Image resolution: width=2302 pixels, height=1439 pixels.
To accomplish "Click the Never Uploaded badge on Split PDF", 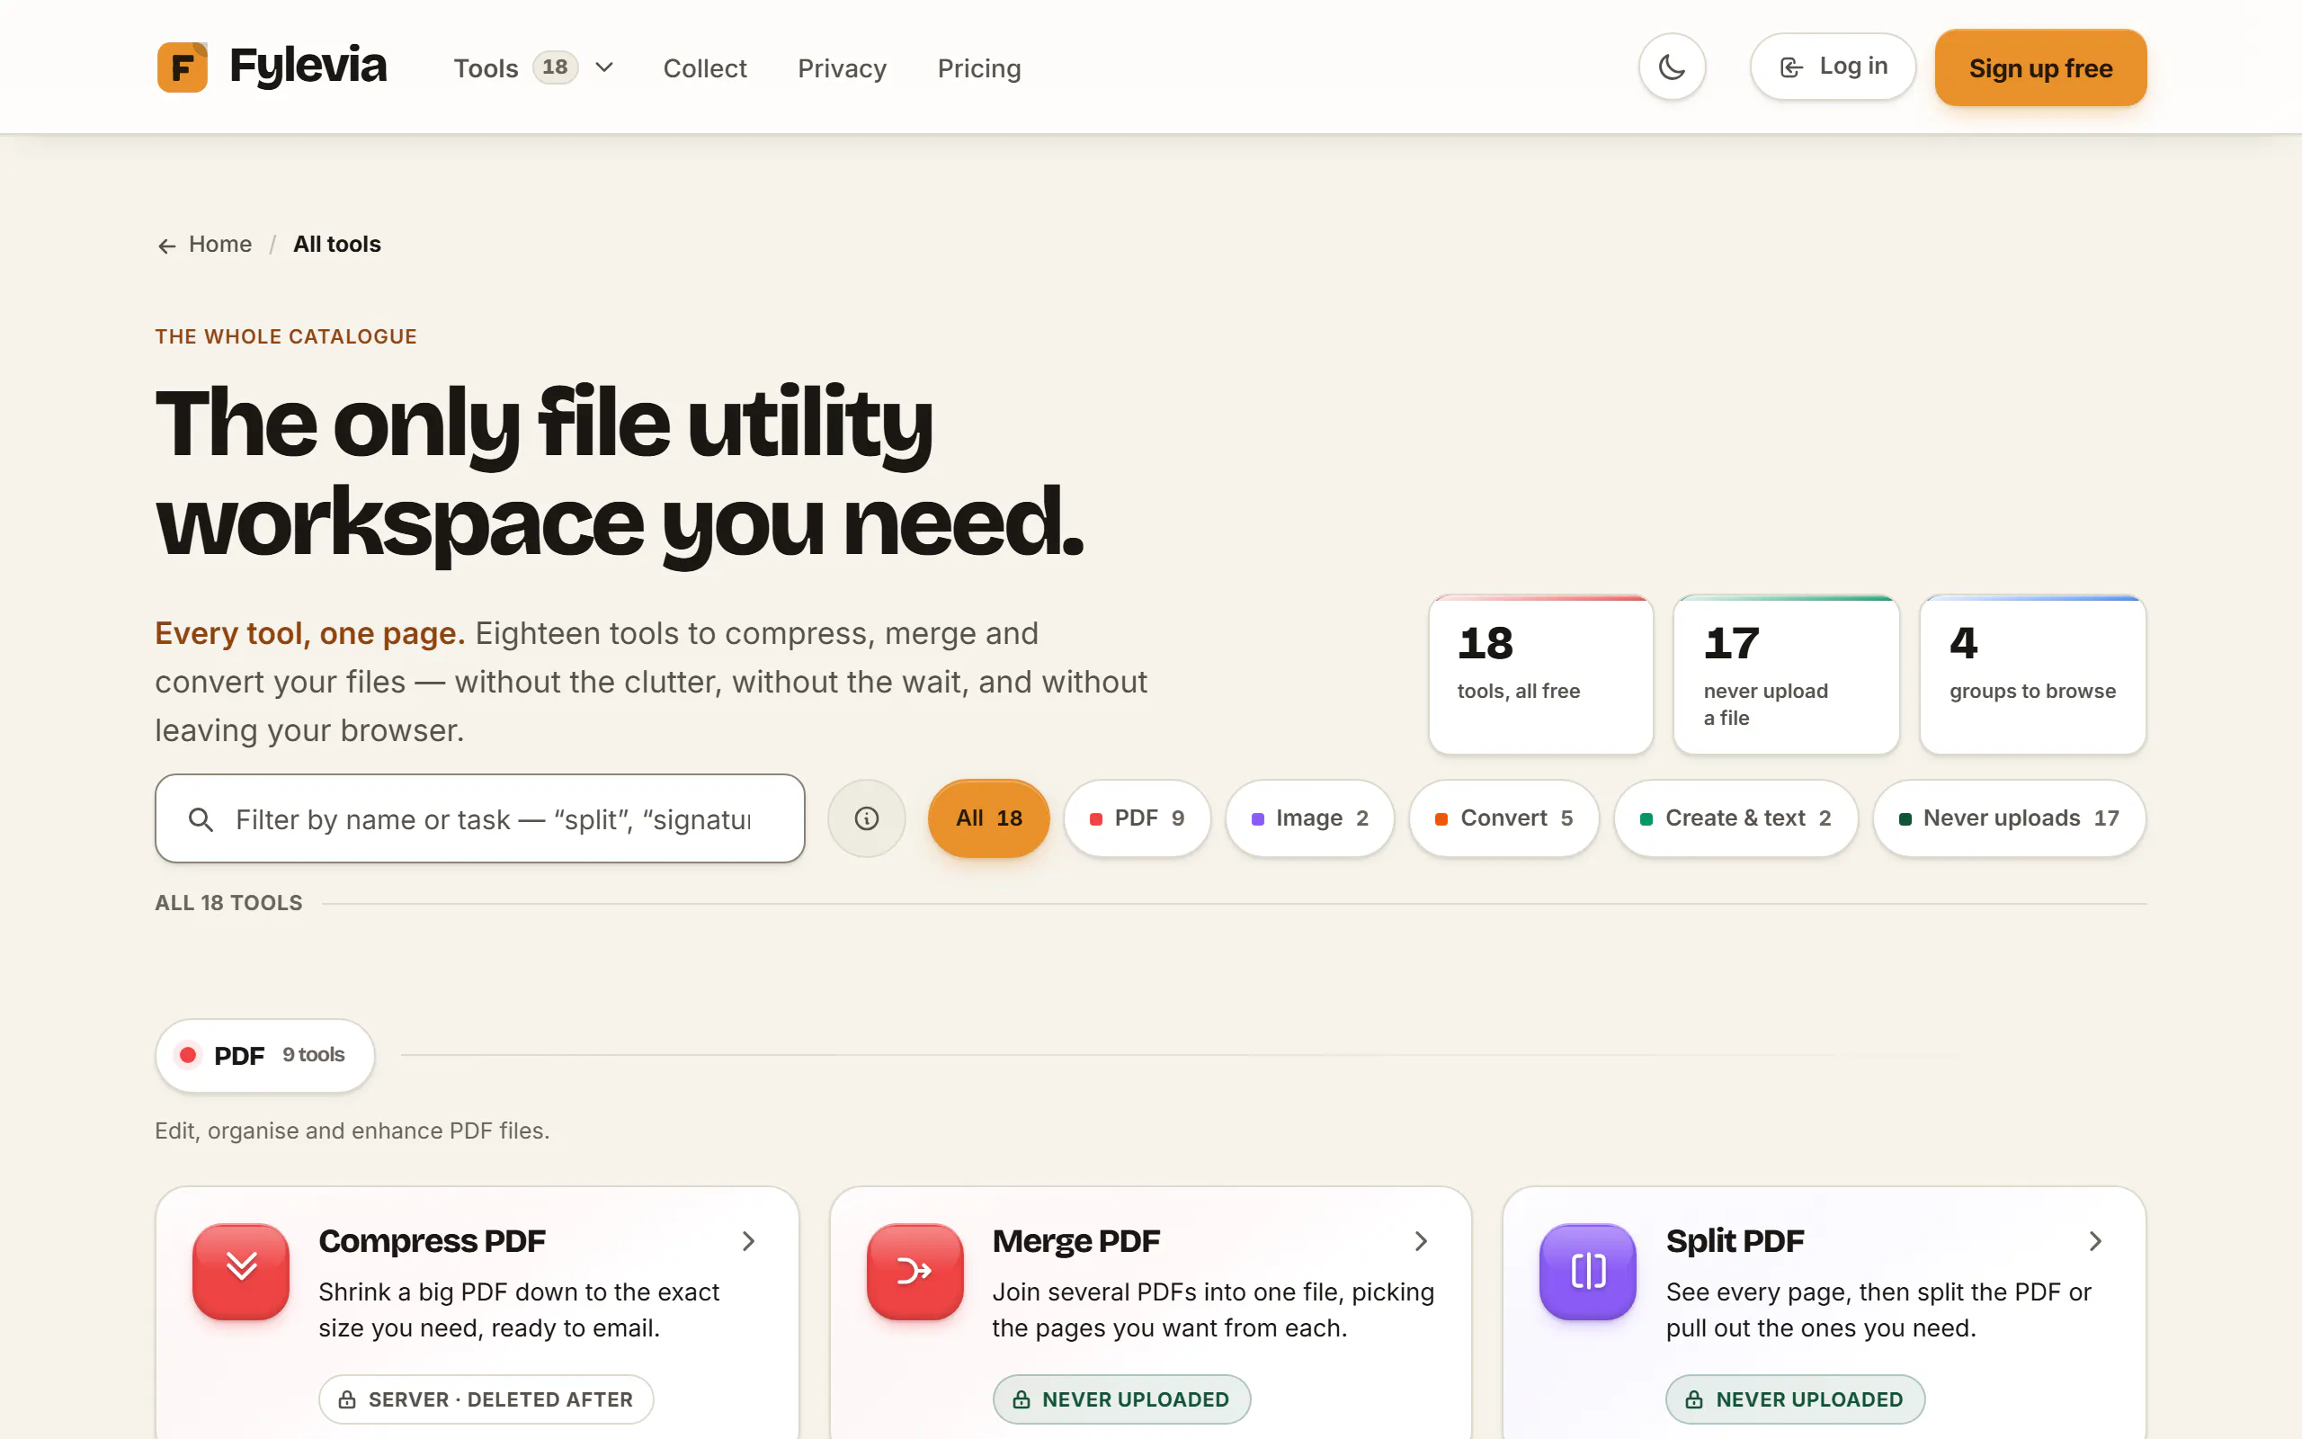I will point(1795,1399).
